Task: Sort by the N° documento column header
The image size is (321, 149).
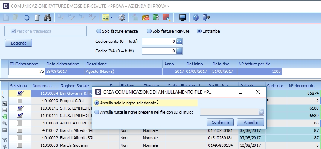Action: [303, 86]
